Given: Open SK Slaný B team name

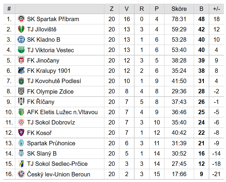Looking at the screenshot, I should coord(42,154).
